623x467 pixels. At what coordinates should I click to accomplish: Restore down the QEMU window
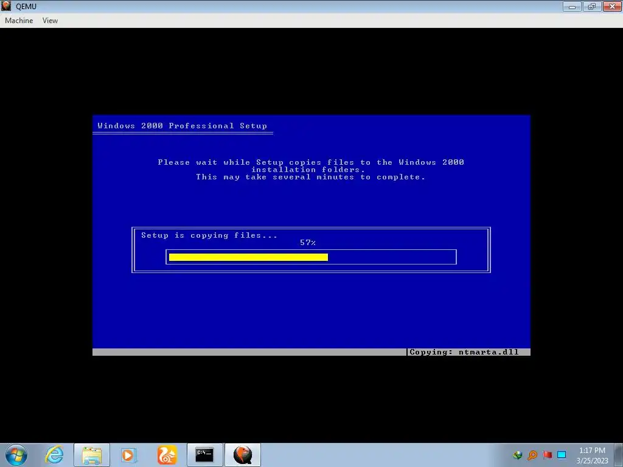(592, 6)
